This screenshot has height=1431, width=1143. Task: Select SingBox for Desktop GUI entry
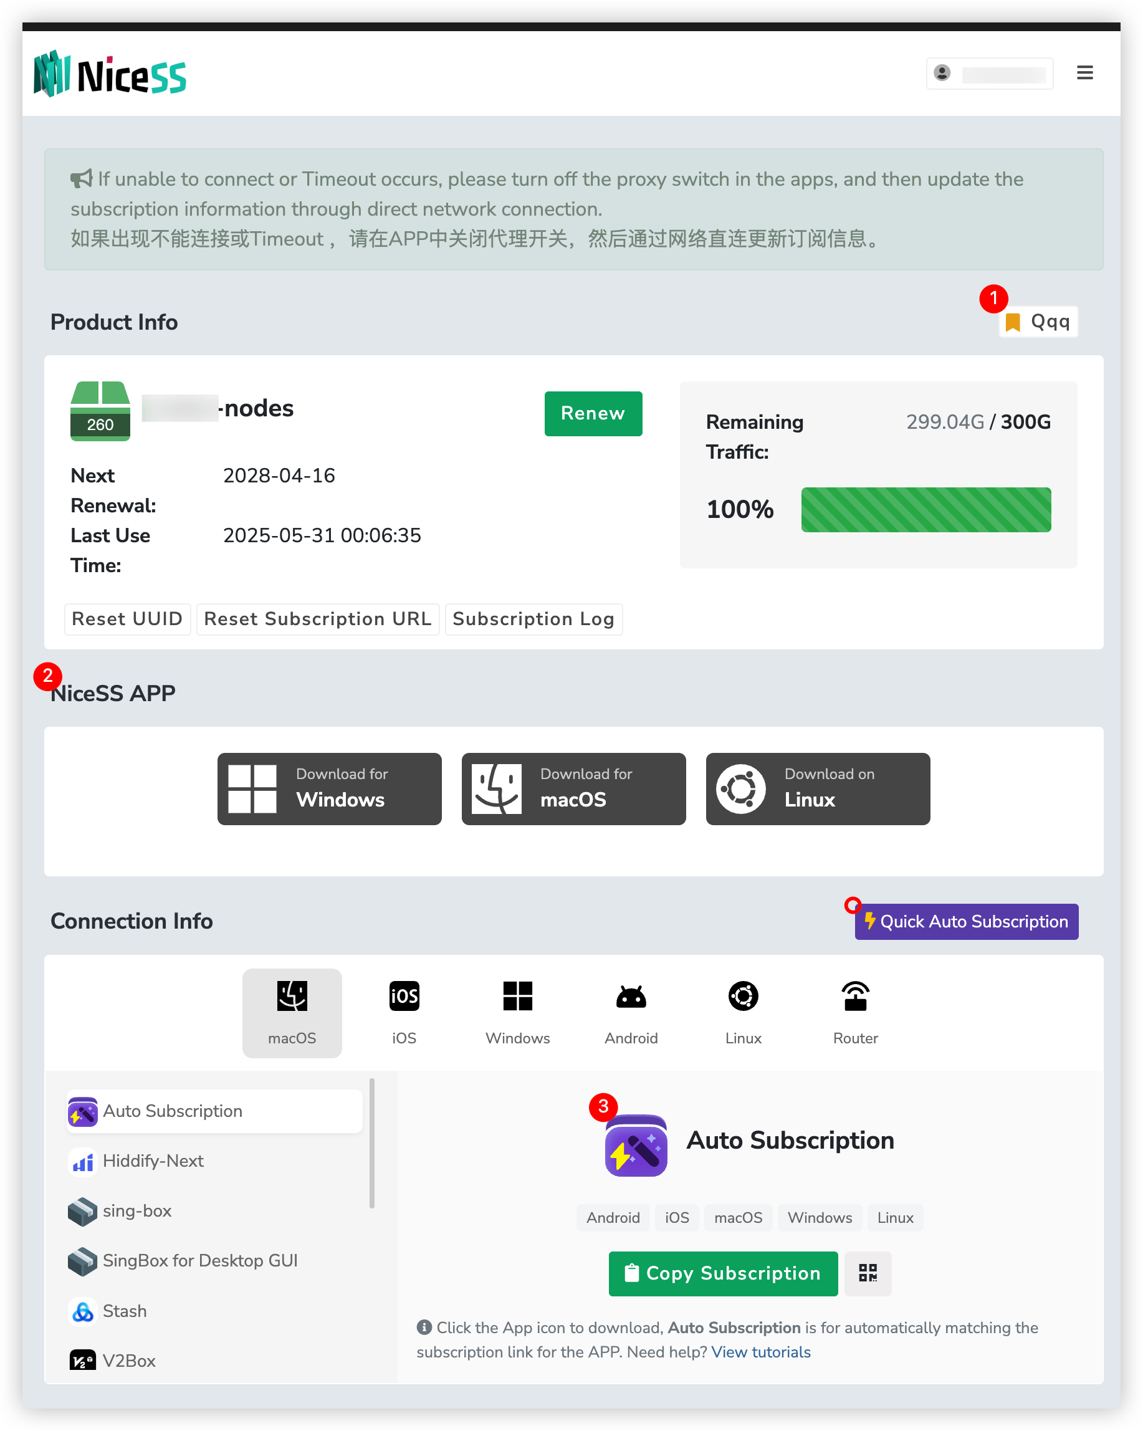coord(214,1261)
